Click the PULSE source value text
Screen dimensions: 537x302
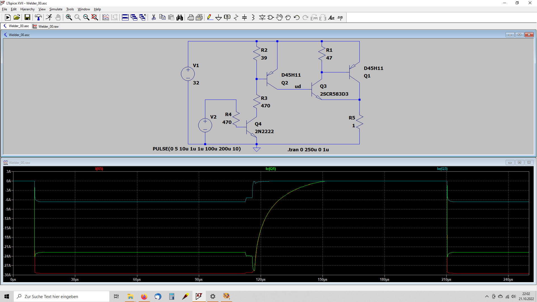(197, 149)
